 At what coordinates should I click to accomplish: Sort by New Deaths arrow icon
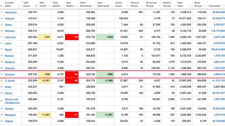click(76, 6)
